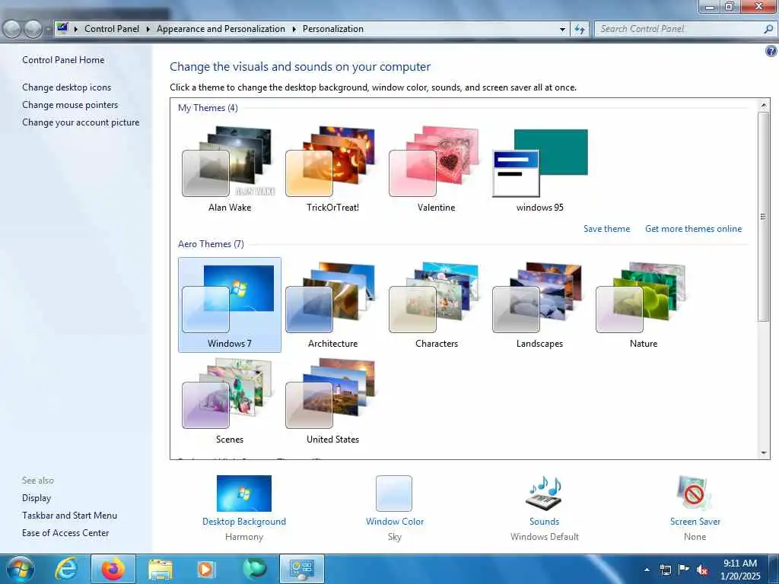Apply the TrickOrTreat! theme

(x=333, y=169)
